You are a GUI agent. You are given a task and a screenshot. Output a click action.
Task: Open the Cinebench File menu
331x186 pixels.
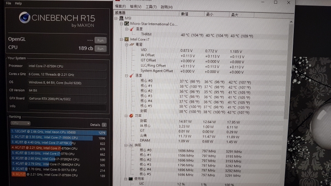[8, 3]
